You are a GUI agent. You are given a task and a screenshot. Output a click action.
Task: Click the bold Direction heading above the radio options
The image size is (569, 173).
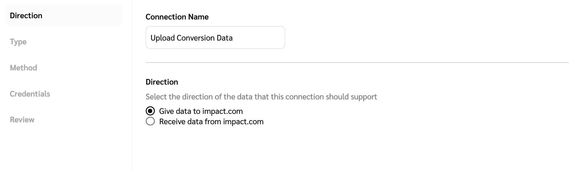[162, 82]
